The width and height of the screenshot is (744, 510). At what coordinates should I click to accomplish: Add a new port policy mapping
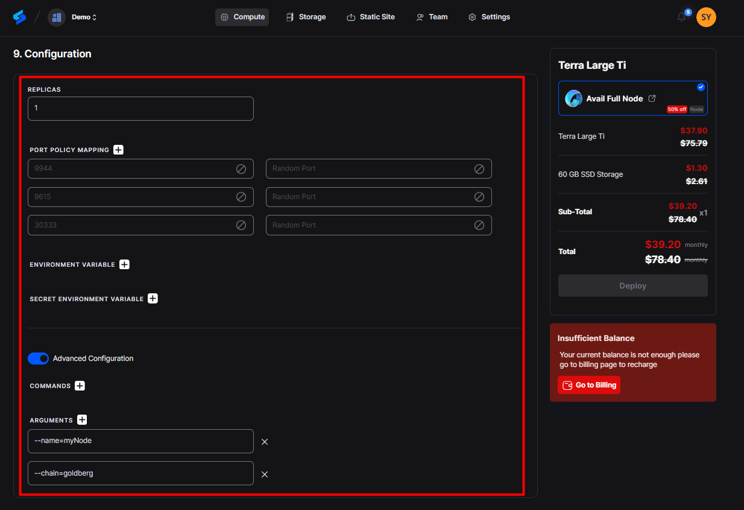coord(118,150)
